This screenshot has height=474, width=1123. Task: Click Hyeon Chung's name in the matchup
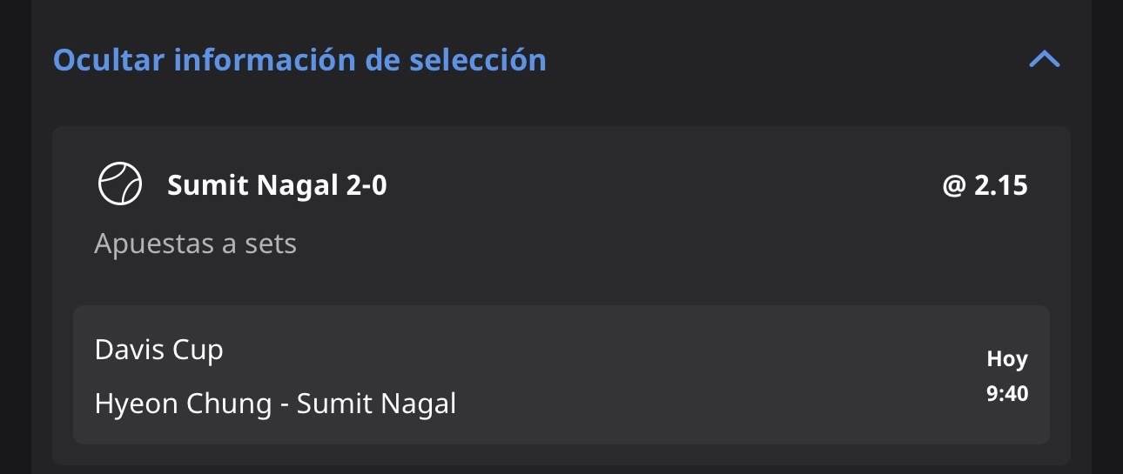pos(182,404)
